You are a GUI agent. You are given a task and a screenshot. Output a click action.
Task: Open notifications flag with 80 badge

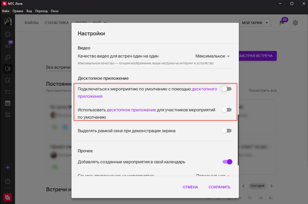[x=282, y=23]
